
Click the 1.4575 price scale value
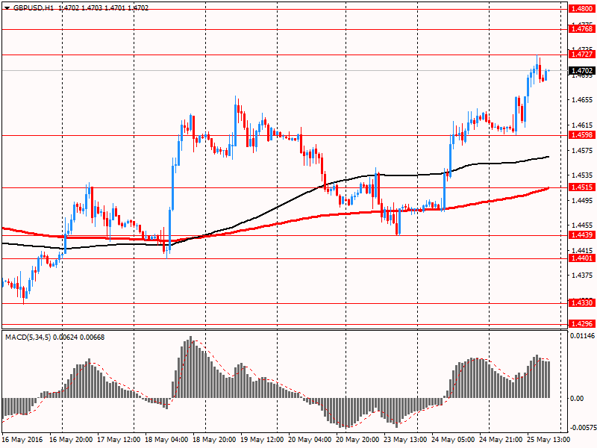[x=582, y=151]
